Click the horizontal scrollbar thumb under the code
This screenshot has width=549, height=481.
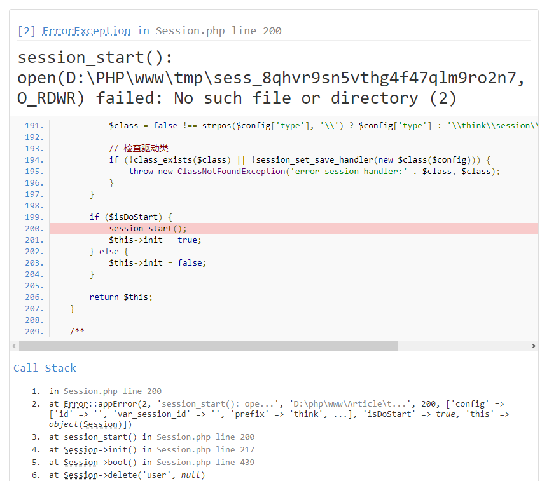coord(207,346)
